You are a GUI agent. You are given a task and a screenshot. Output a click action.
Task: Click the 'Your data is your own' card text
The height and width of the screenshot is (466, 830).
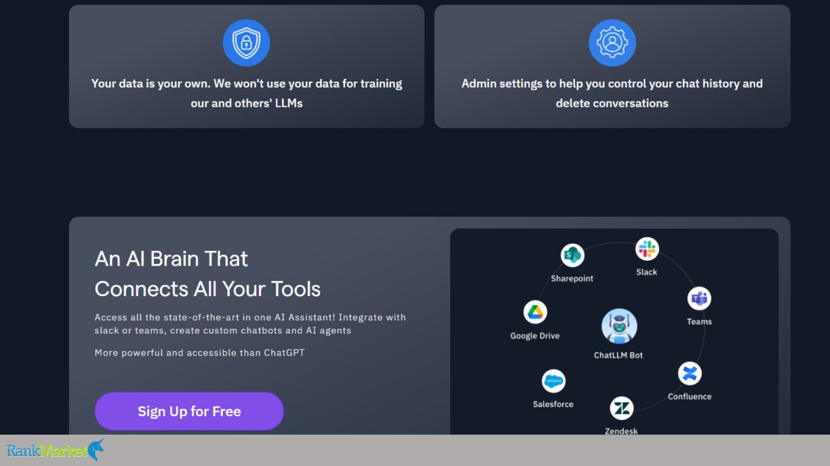click(x=247, y=93)
